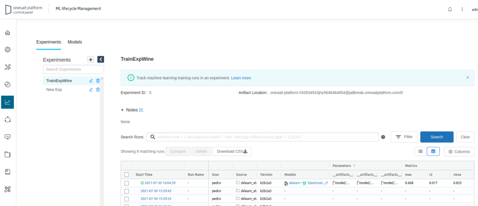Open run 2021-07-30 15:59:43 link
This screenshot has height=206, width=478.
pyautogui.click(x=156, y=191)
